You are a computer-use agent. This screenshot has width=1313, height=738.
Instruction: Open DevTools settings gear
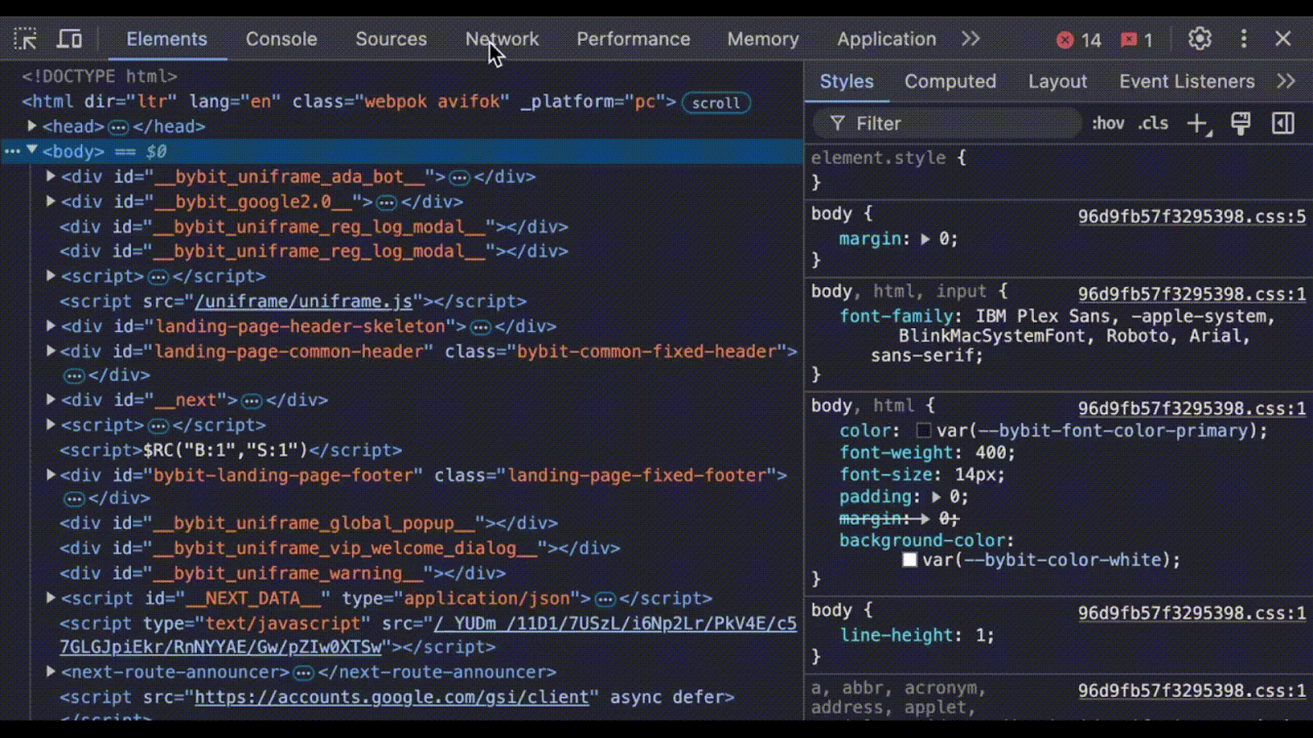(1200, 39)
